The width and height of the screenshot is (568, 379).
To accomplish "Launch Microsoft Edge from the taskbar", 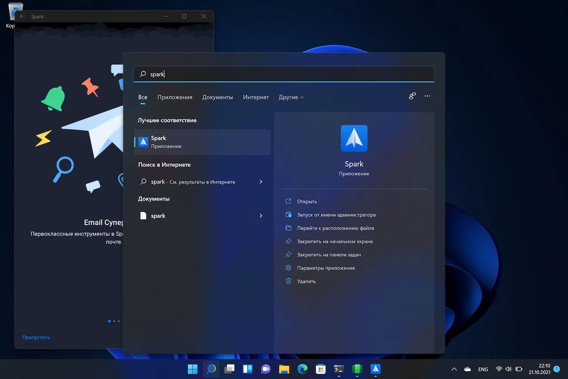I will (302, 369).
